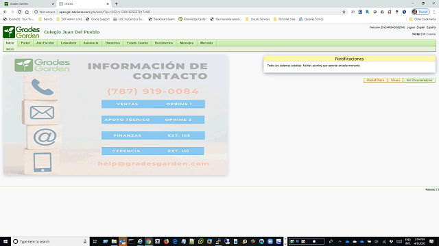The image size is (439, 246).
Task: Open the Quienes Somos bookmark
Action: 311,19
